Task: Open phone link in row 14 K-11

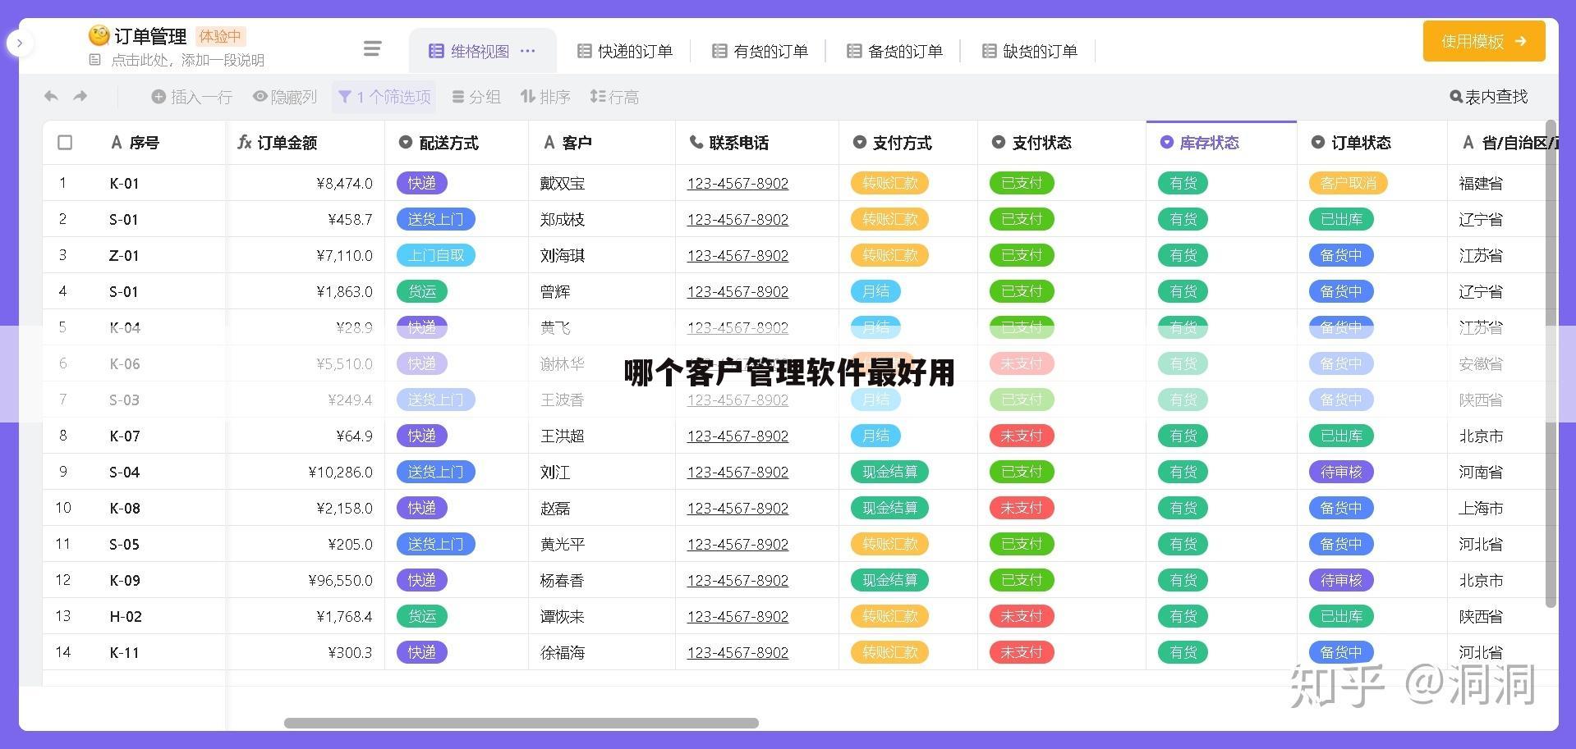Action: coord(737,652)
